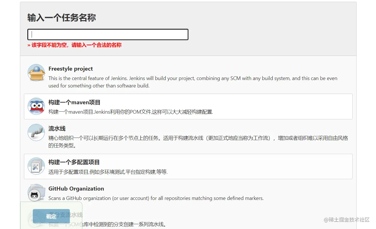Click the red empty-name error message
The height and width of the screenshot is (229, 376).
tap(74, 45)
